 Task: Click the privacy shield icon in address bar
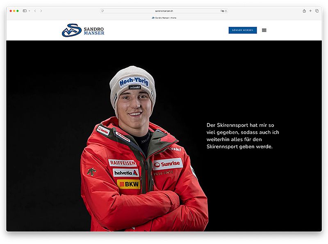pyautogui.click(x=102, y=11)
